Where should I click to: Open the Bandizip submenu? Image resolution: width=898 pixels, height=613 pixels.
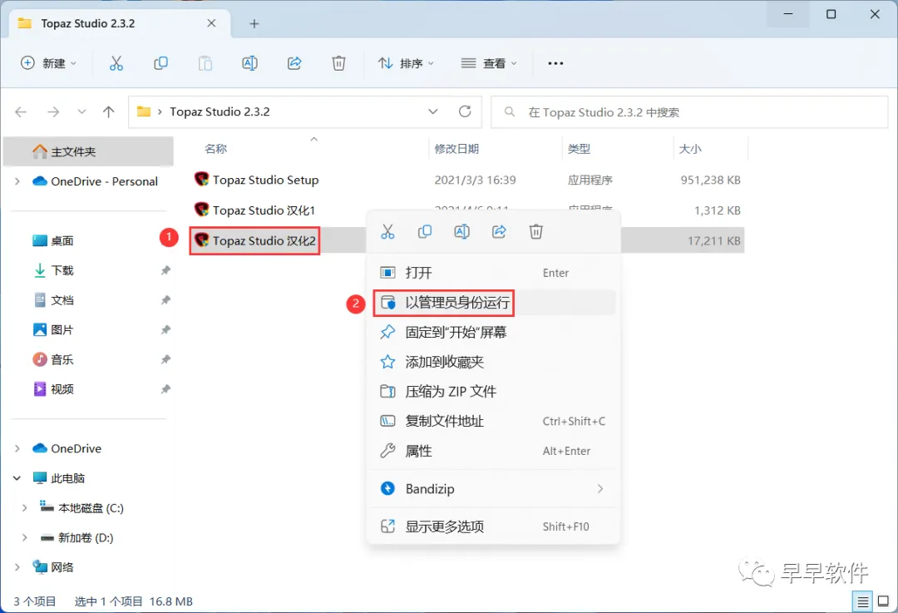(494, 489)
